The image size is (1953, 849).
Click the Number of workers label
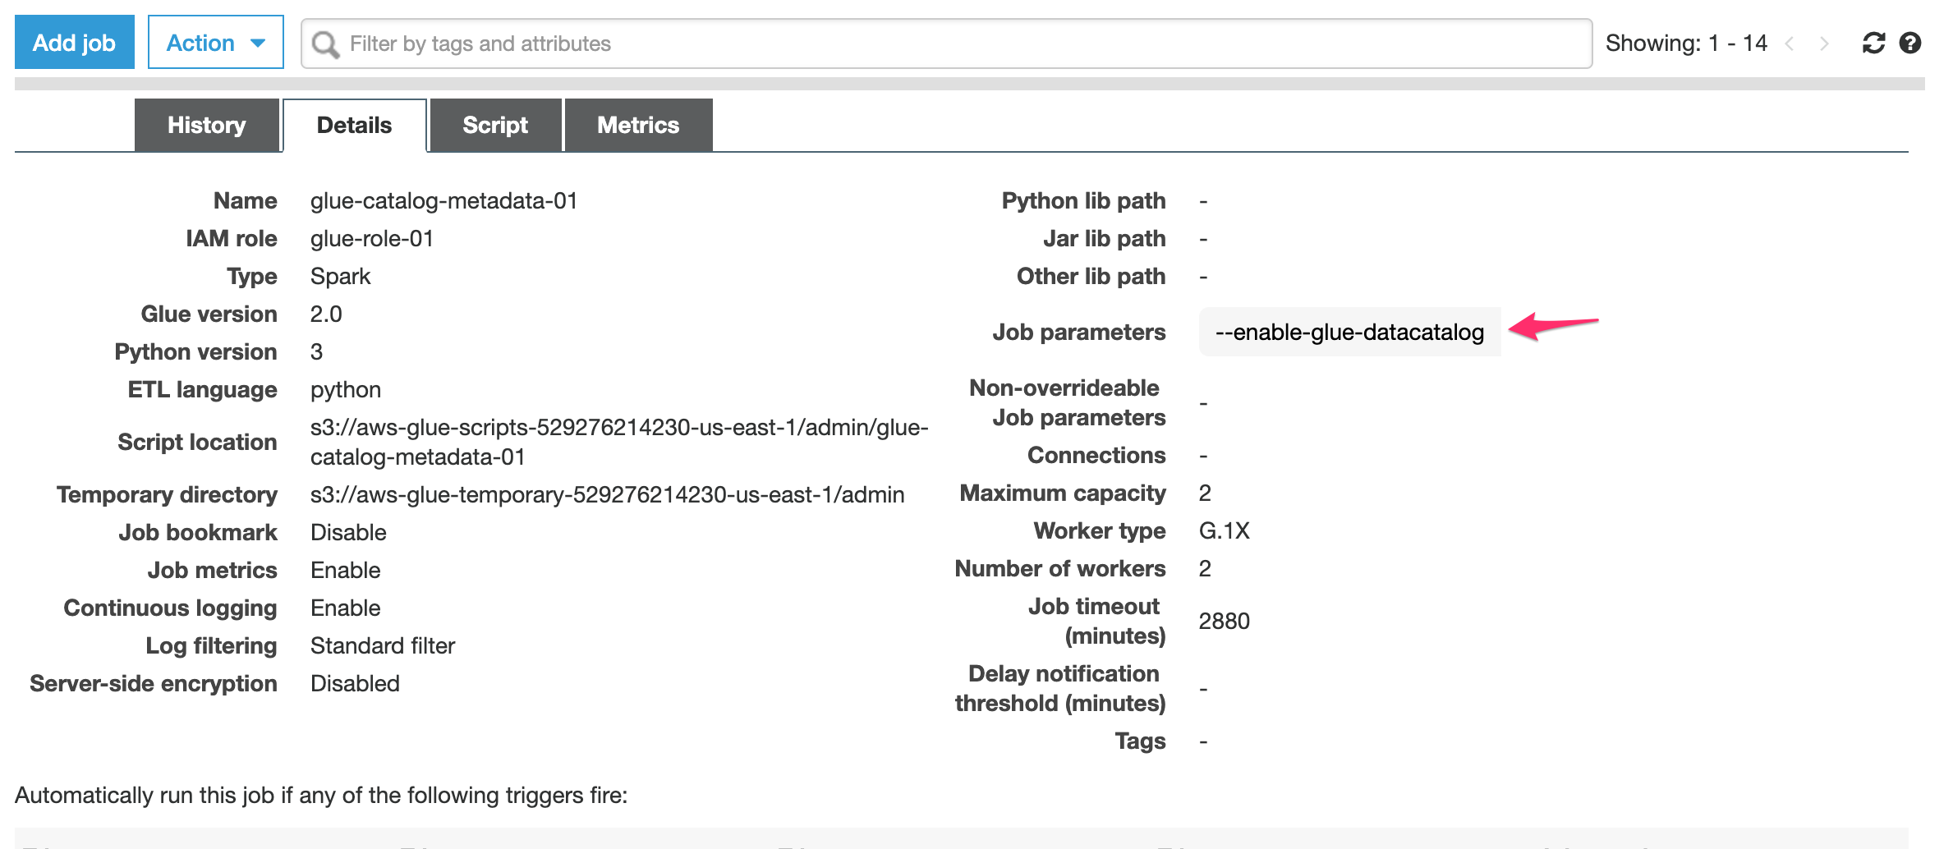pos(1059,568)
